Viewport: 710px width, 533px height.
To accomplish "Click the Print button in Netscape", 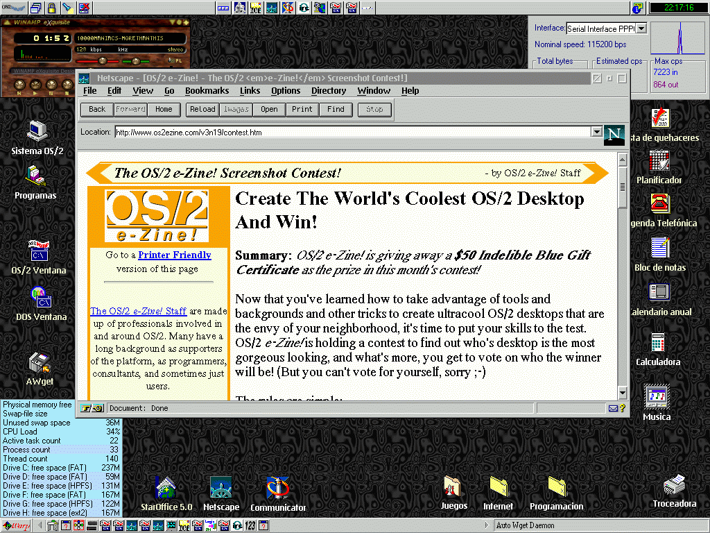I will click(302, 109).
